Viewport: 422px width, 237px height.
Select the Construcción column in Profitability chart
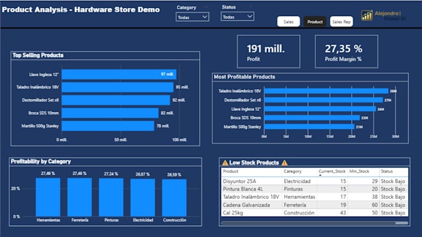174,198
